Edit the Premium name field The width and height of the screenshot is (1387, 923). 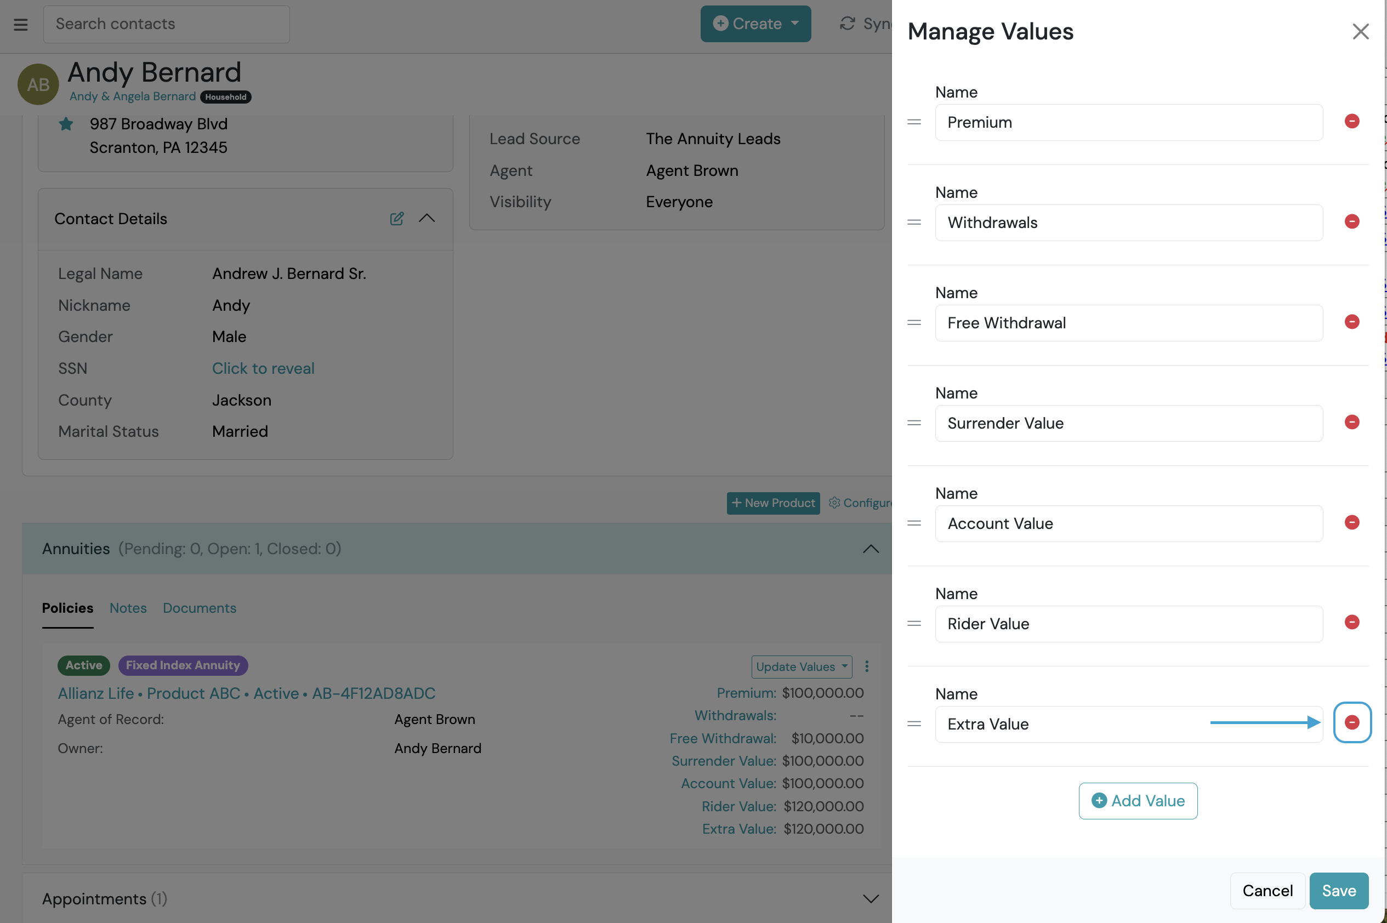point(1129,122)
